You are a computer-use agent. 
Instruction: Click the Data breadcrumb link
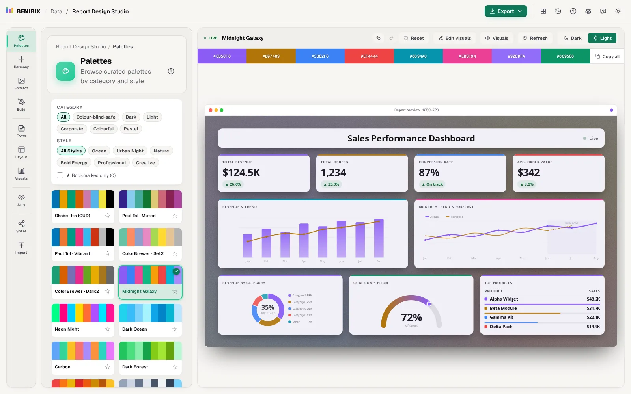(56, 11)
